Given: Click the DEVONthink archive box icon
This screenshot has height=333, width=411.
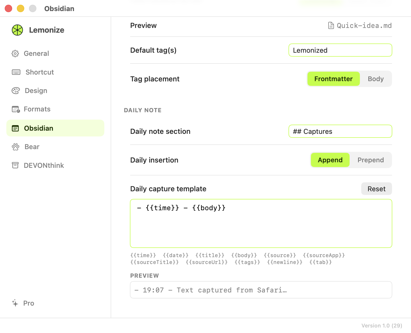Looking at the screenshot, I should pyautogui.click(x=15, y=165).
